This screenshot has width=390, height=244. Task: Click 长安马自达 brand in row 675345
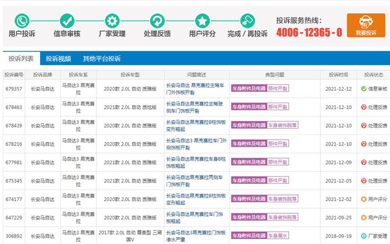pos(42,181)
